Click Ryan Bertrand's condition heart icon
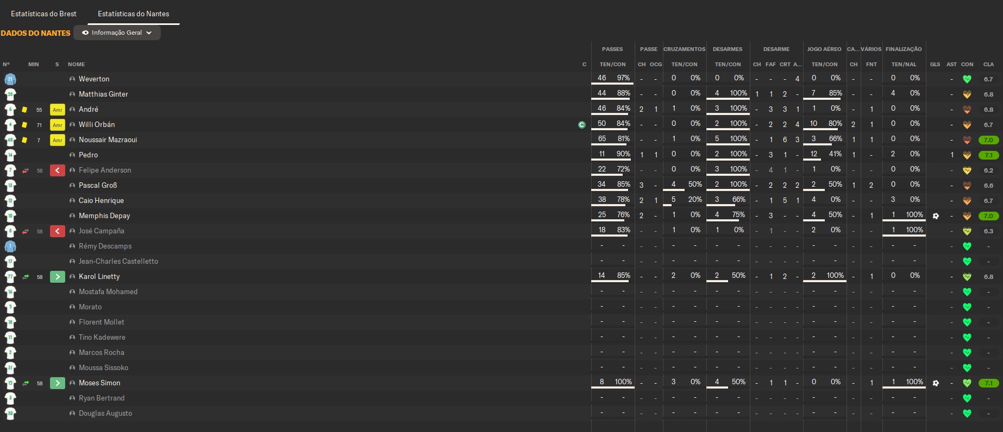The width and height of the screenshot is (1003, 432). [967, 398]
